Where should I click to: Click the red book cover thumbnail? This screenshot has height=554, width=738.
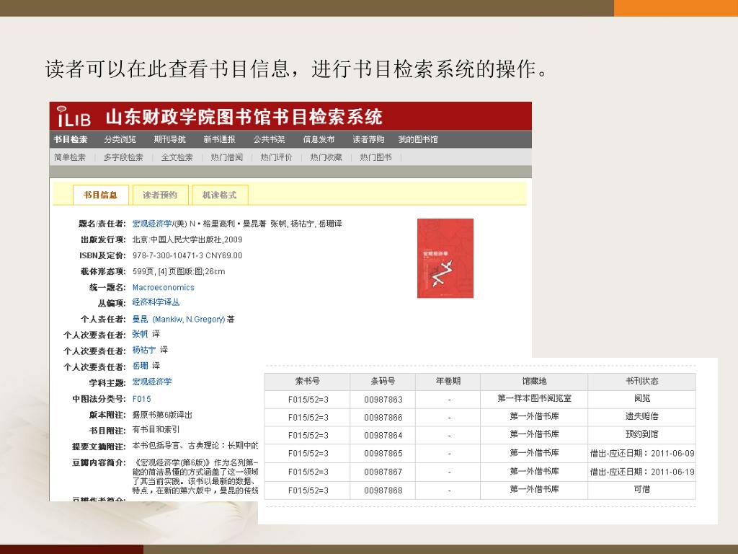click(x=445, y=258)
